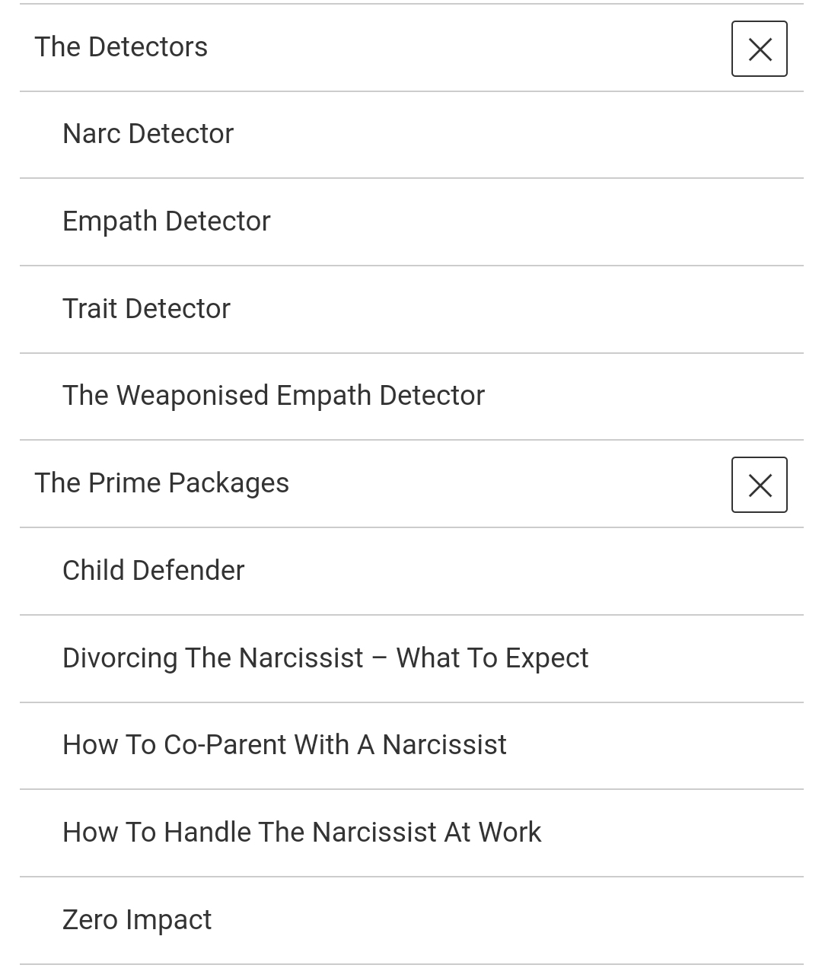
Task: Collapse The Detectors submenu with X icon
Action: coord(759,49)
